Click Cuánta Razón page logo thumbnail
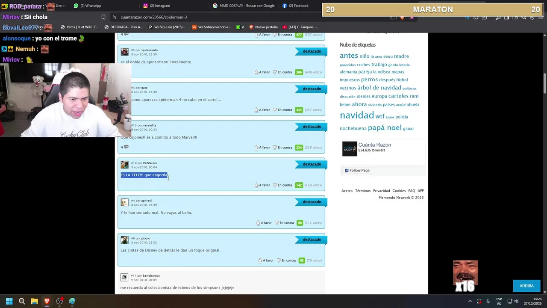The width and height of the screenshot is (547, 308). tap(350, 149)
